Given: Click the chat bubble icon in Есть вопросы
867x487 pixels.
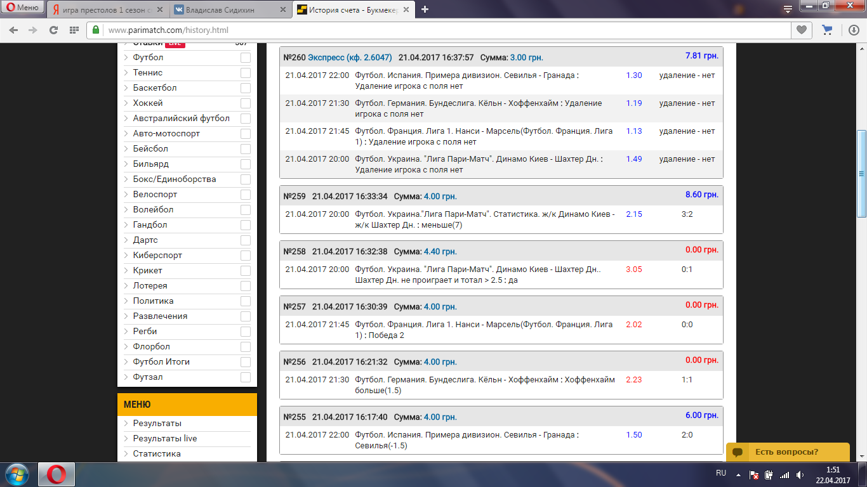Looking at the screenshot, I should pos(738,453).
